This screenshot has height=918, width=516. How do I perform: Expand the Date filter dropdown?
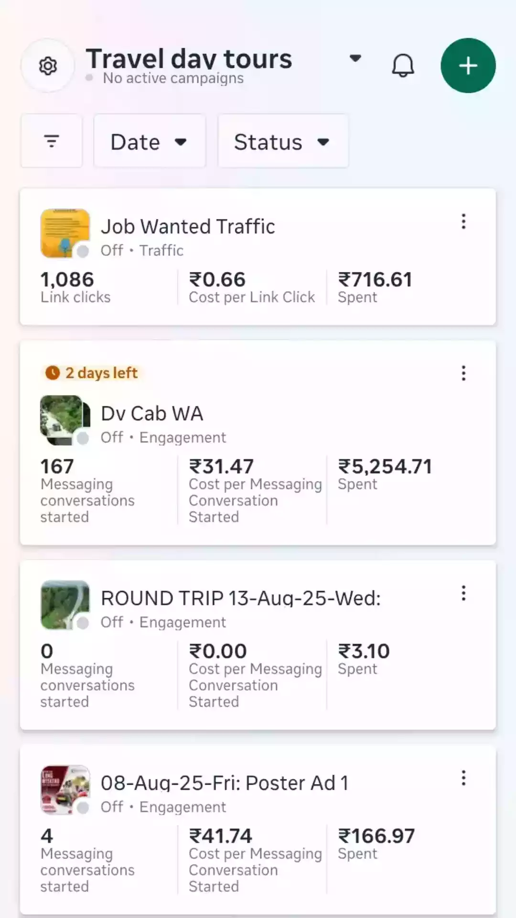click(149, 142)
